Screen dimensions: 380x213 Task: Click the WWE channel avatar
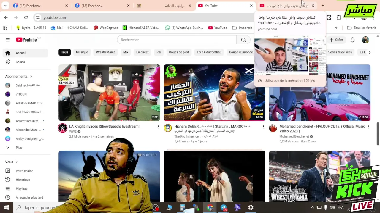coord(62,128)
